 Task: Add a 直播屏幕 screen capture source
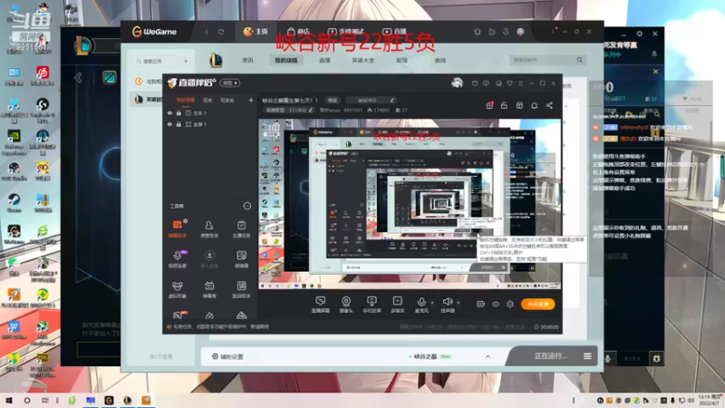point(320,305)
